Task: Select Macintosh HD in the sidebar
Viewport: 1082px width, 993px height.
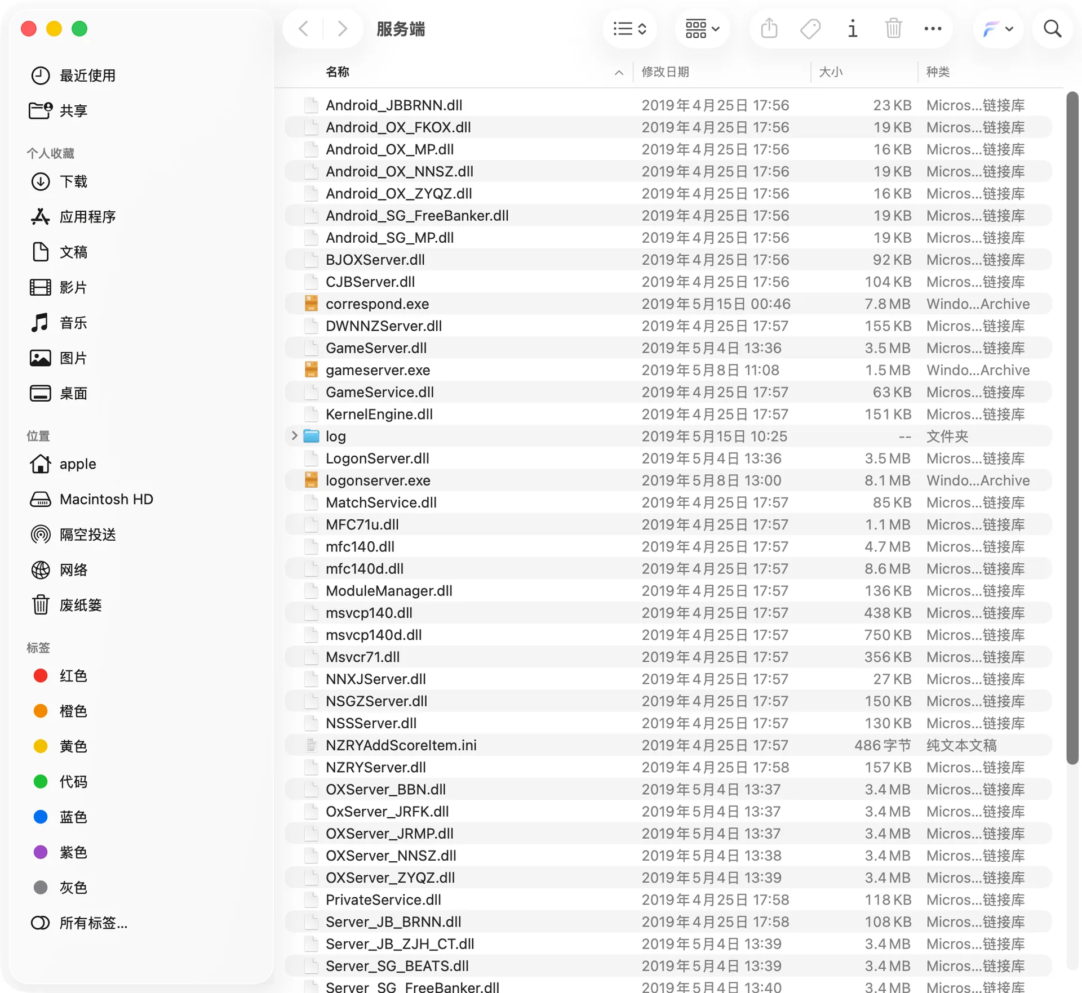Action: (x=91, y=500)
